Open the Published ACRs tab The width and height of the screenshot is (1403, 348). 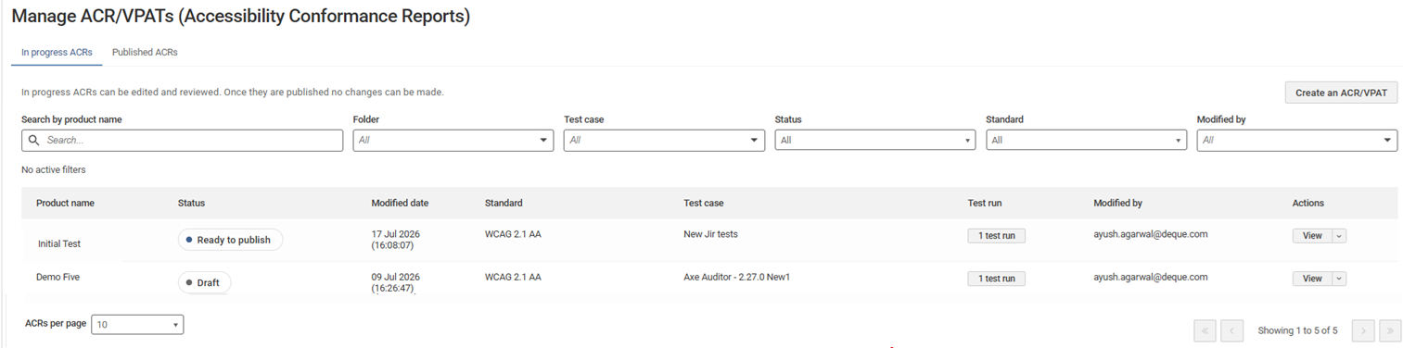tap(145, 53)
